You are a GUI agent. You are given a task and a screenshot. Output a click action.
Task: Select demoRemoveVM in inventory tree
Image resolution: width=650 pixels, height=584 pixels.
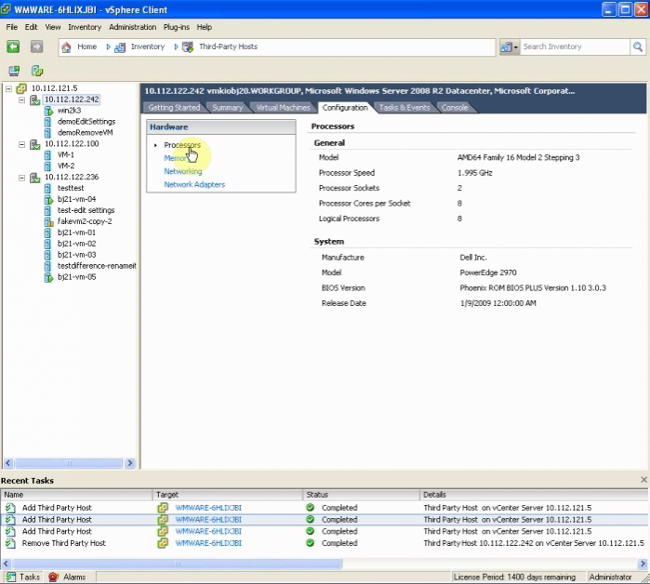[85, 133]
